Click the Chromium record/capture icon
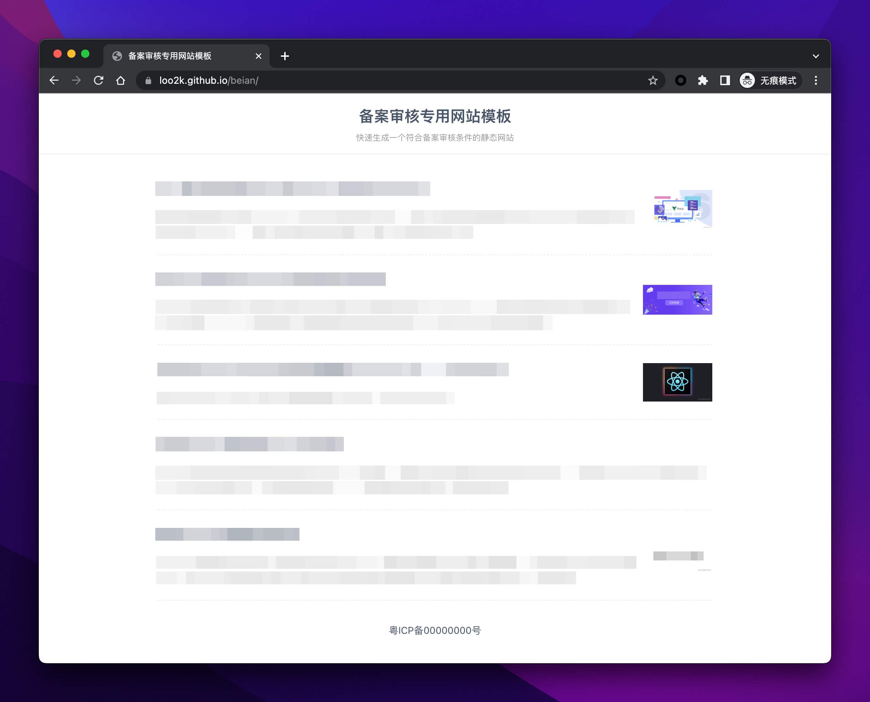The image size is (870, 702). tap(681, 80)
